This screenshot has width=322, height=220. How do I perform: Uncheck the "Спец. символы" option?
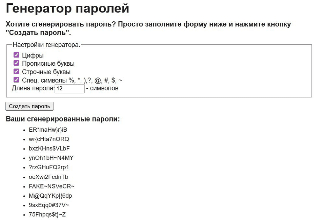coord(16,80)
